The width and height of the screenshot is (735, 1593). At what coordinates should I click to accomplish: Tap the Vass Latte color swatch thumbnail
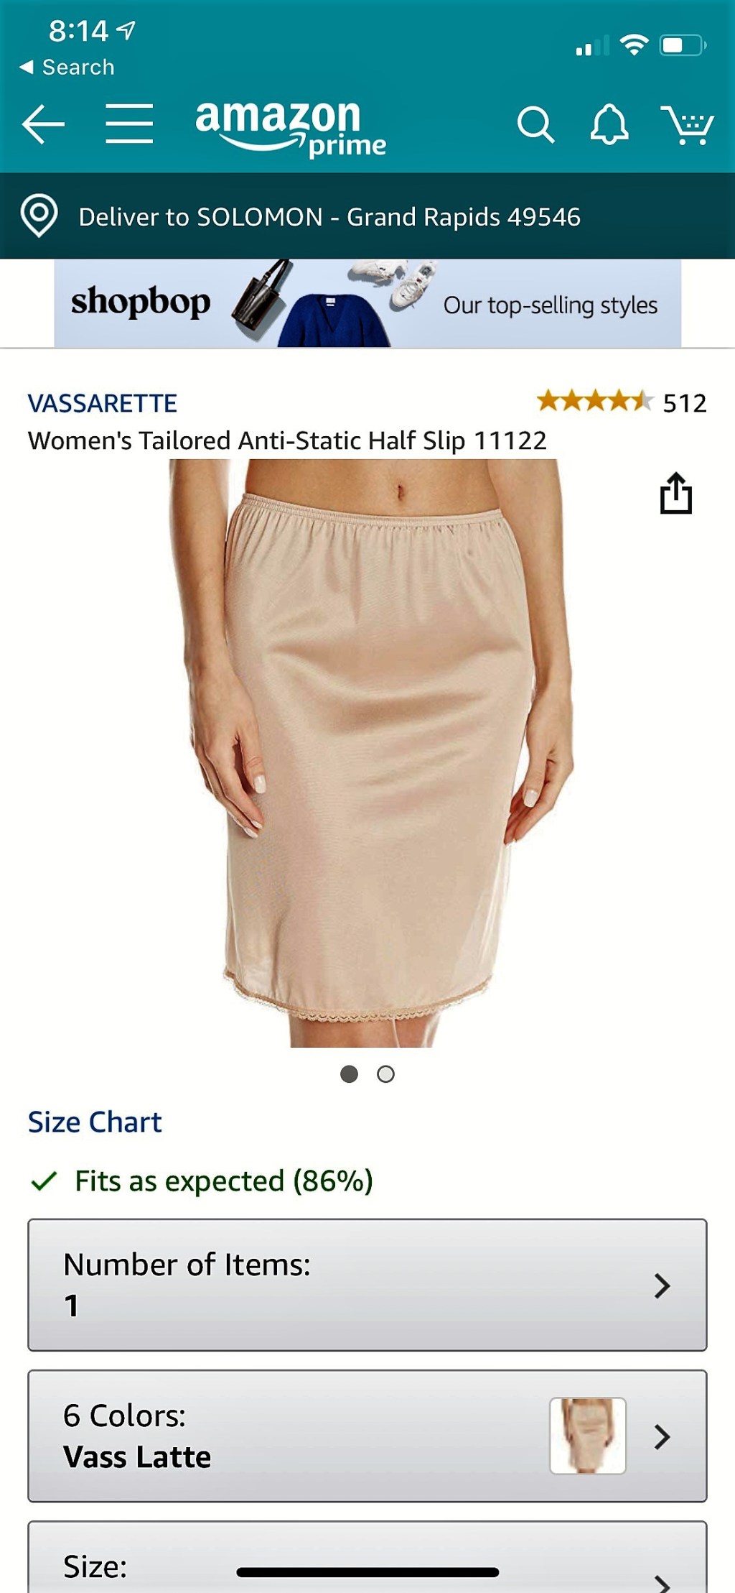588,1436
